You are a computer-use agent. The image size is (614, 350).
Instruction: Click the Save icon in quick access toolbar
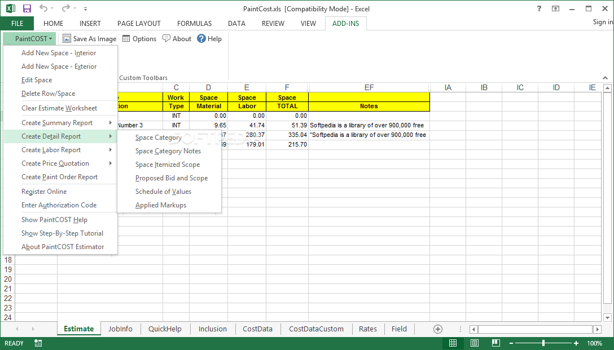point(27,8)
